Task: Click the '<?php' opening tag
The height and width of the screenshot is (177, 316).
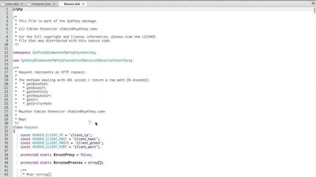Action: [x=18, y=9]
